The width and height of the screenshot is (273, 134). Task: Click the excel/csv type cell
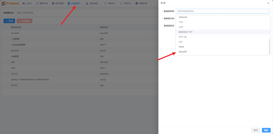click(x=104, y=74)
